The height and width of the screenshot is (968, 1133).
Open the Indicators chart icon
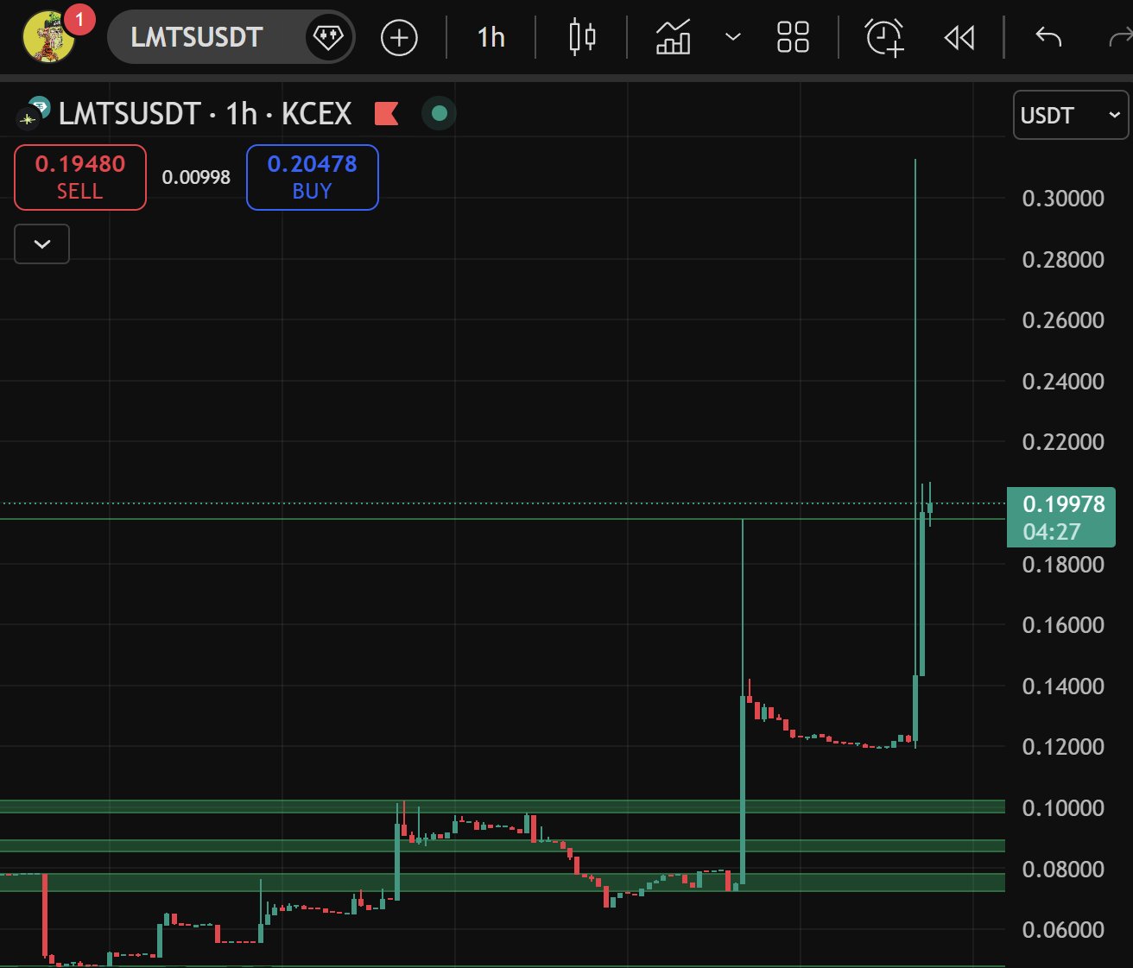point(673,37)
